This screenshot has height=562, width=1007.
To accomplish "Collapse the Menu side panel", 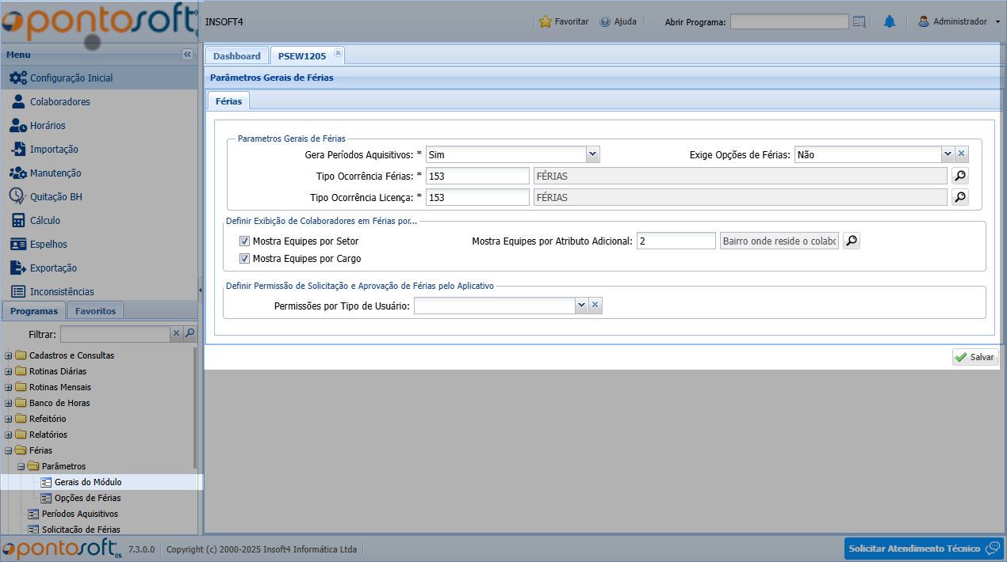I will (x=187, y=55).
